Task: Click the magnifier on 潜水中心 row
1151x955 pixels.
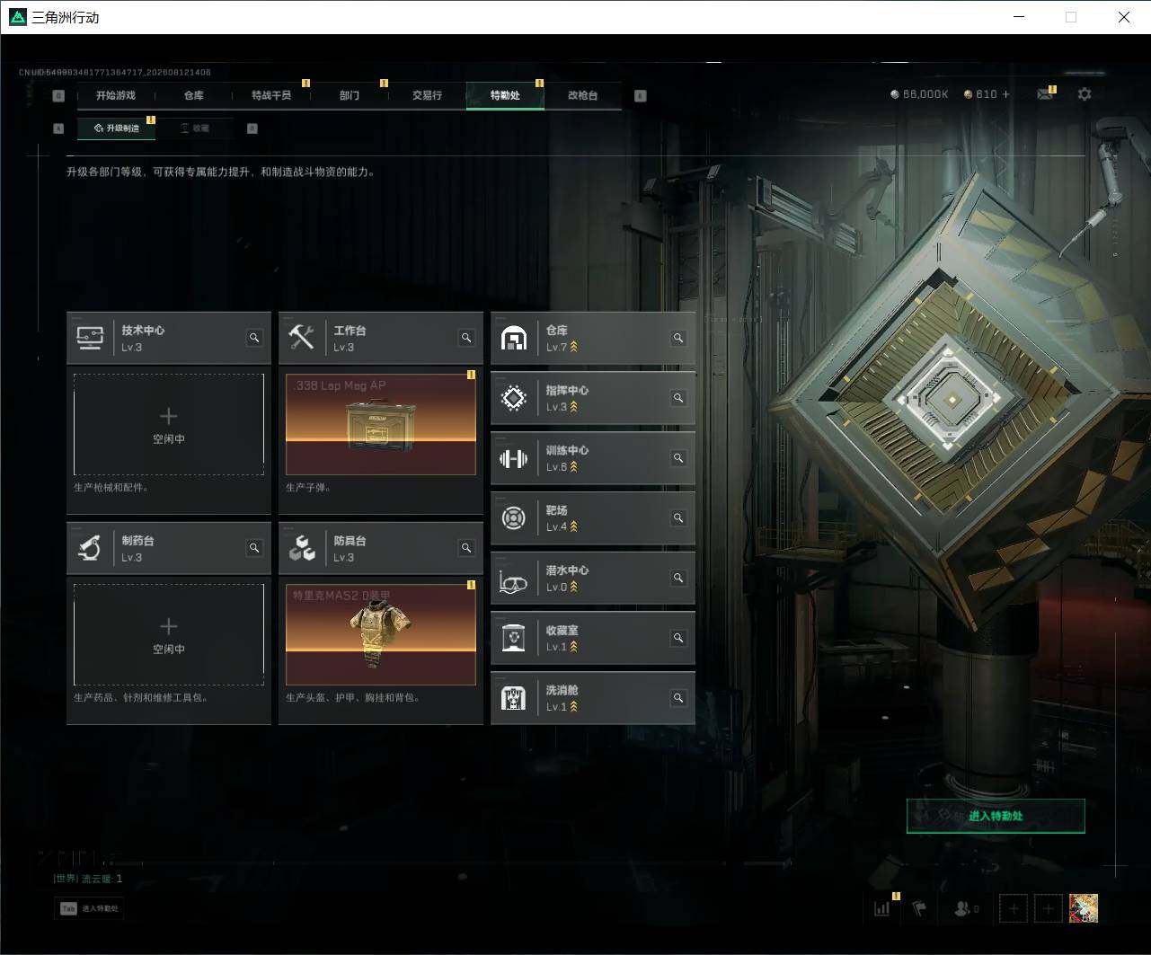Action: tap(678, 578)
